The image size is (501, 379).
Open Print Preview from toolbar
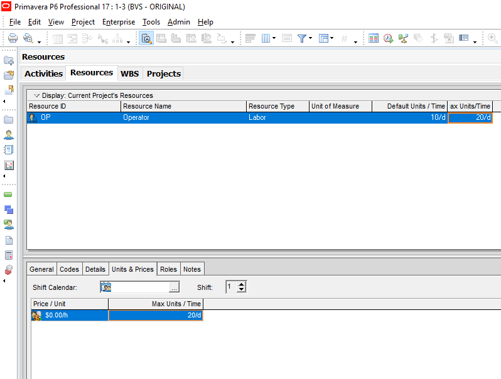(28, 38)
